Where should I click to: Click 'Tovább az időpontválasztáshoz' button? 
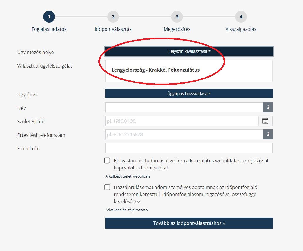(x=189, y=223)
